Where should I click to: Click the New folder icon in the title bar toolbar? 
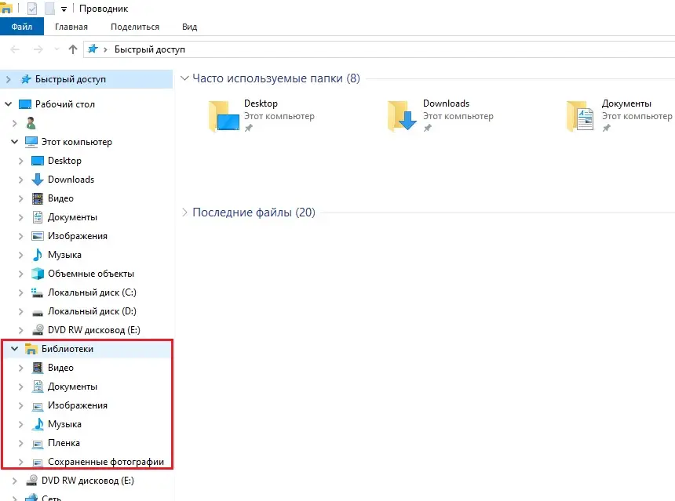click(x=50, y=9)
